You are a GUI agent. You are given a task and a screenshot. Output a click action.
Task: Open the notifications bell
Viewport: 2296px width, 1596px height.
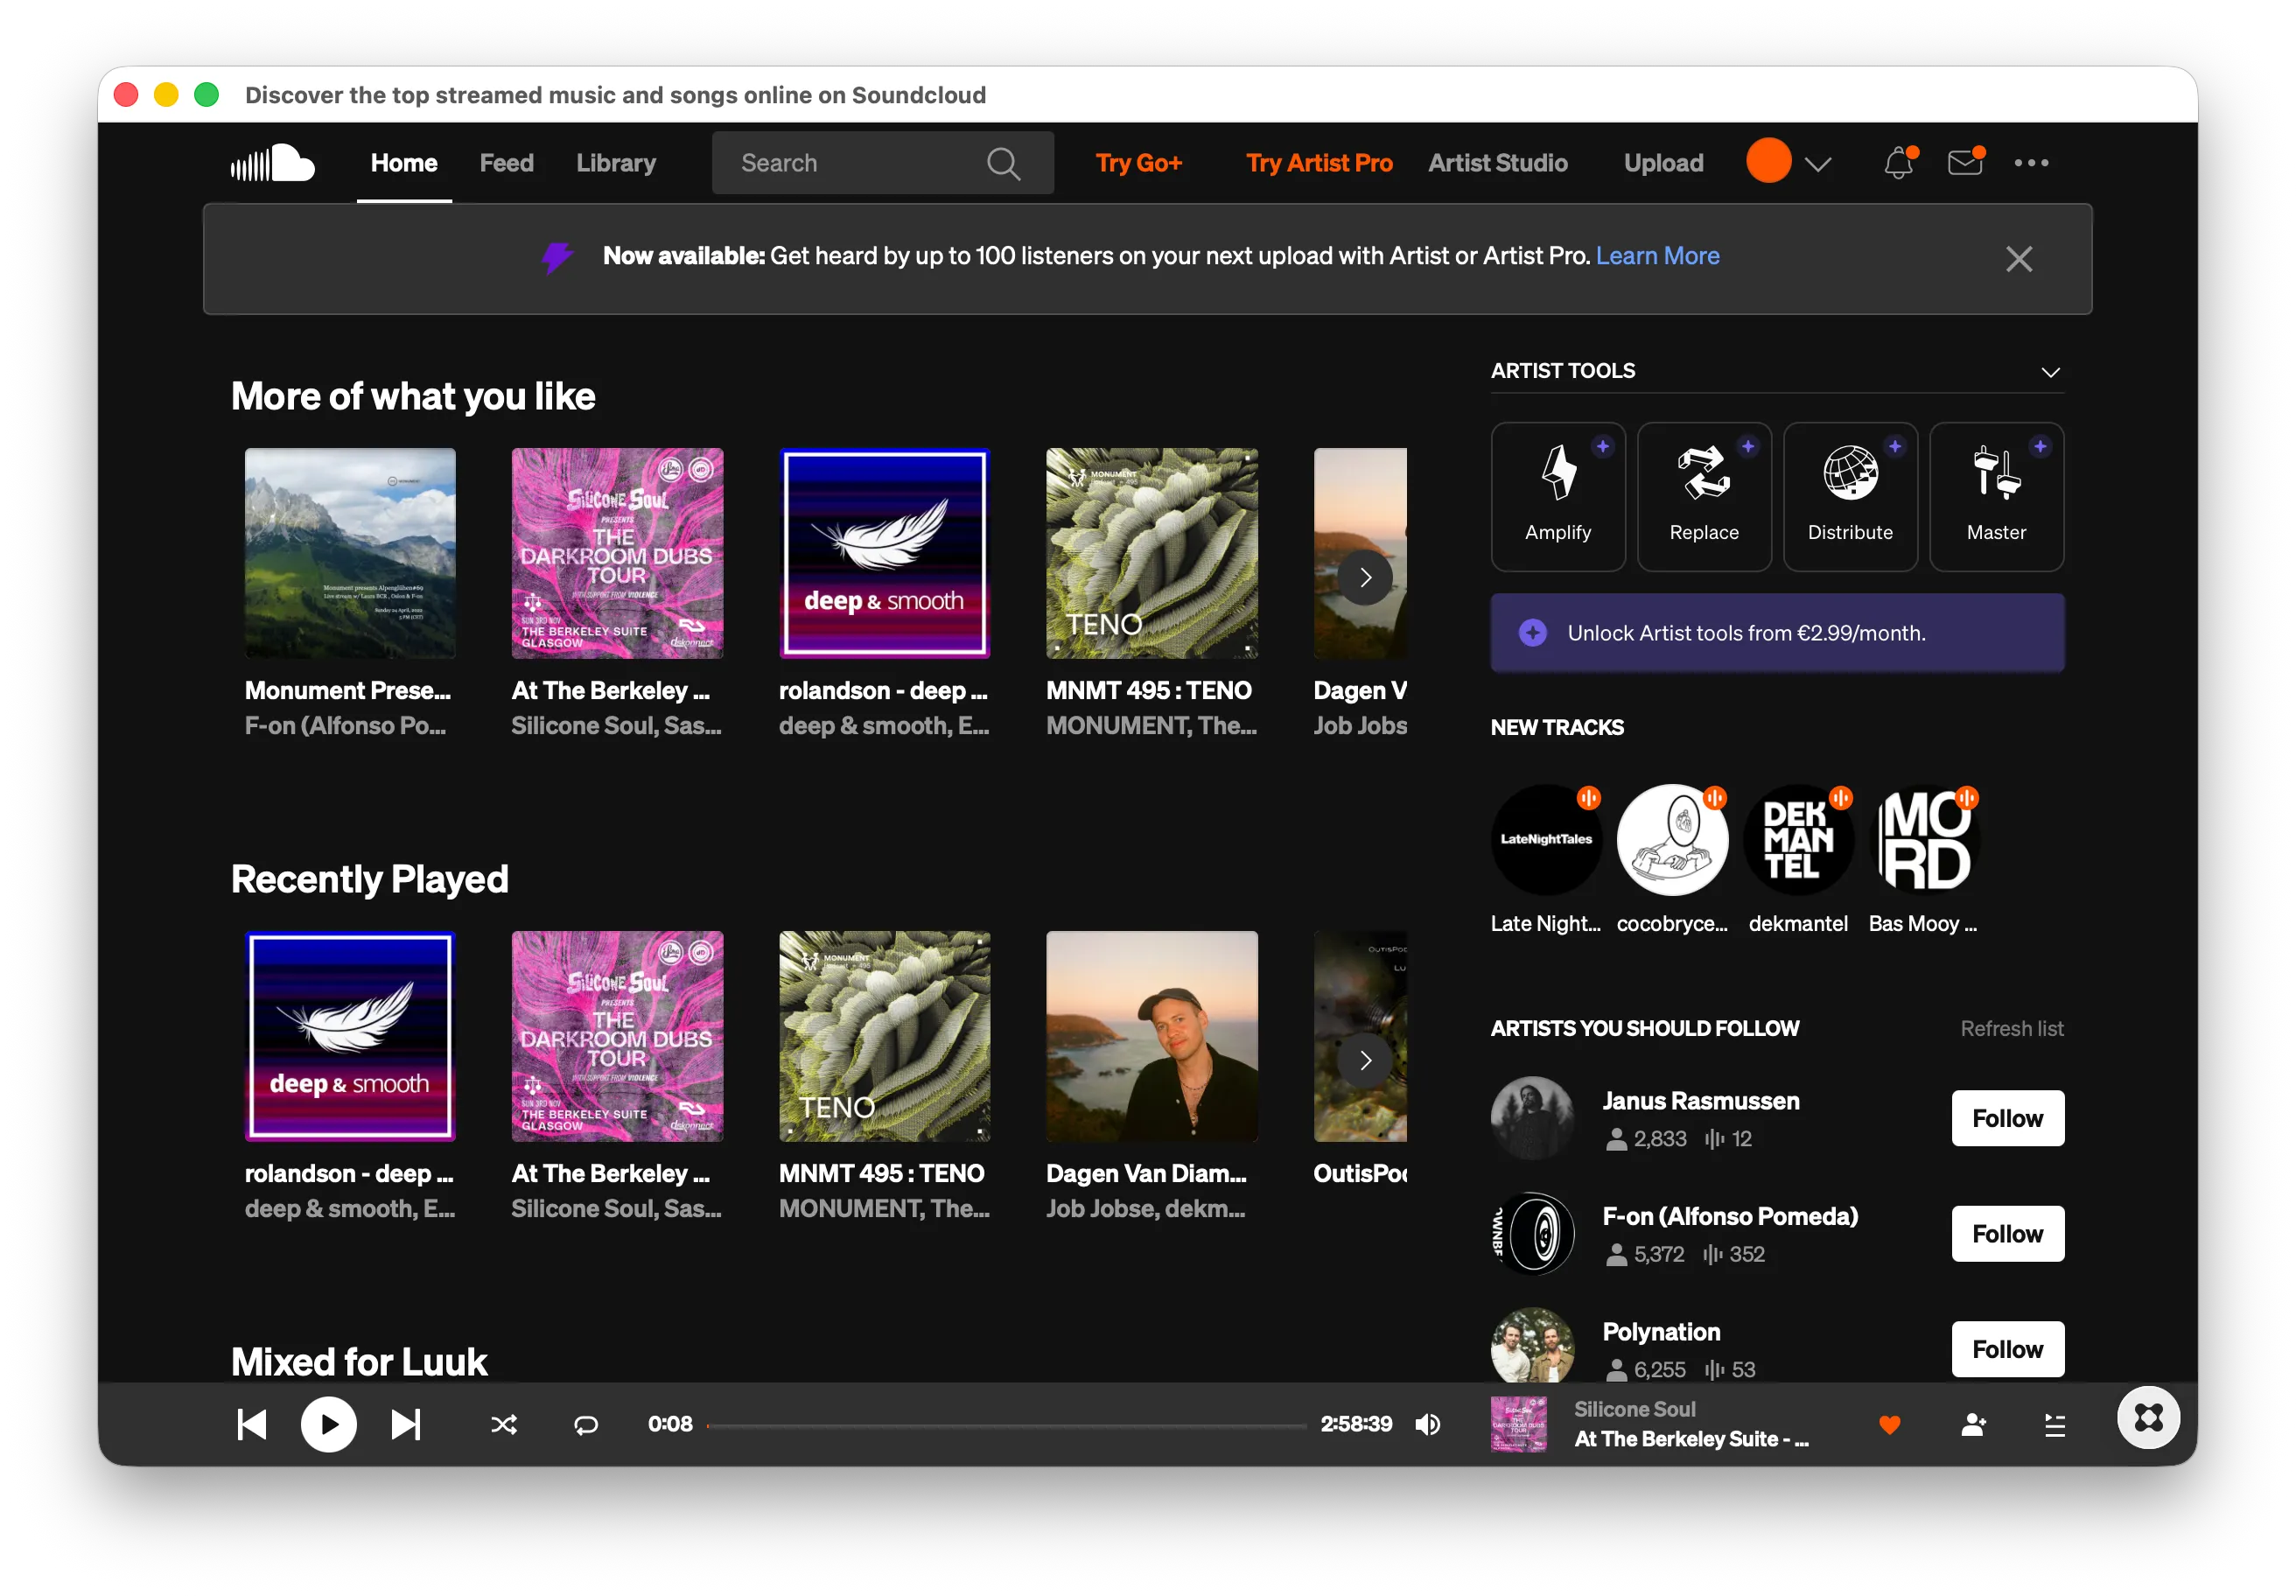(x=1898, y=162)
